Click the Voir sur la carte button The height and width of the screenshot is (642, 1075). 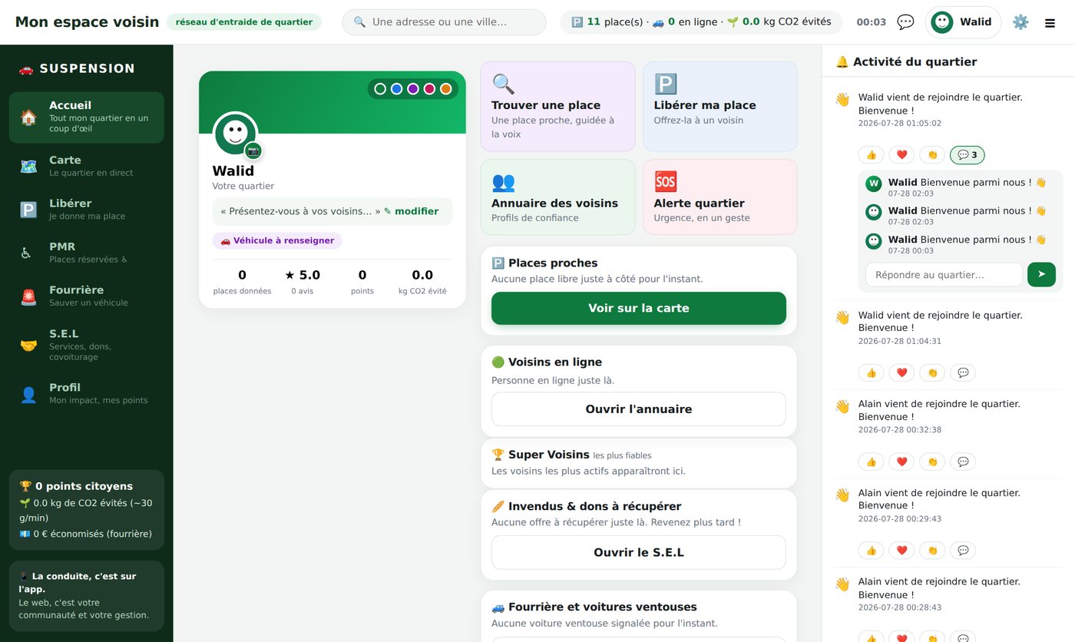coord(639,308)
